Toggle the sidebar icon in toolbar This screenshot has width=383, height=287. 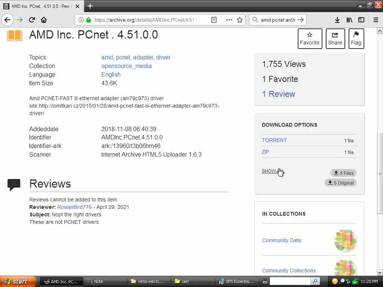[x=361, y=20]
